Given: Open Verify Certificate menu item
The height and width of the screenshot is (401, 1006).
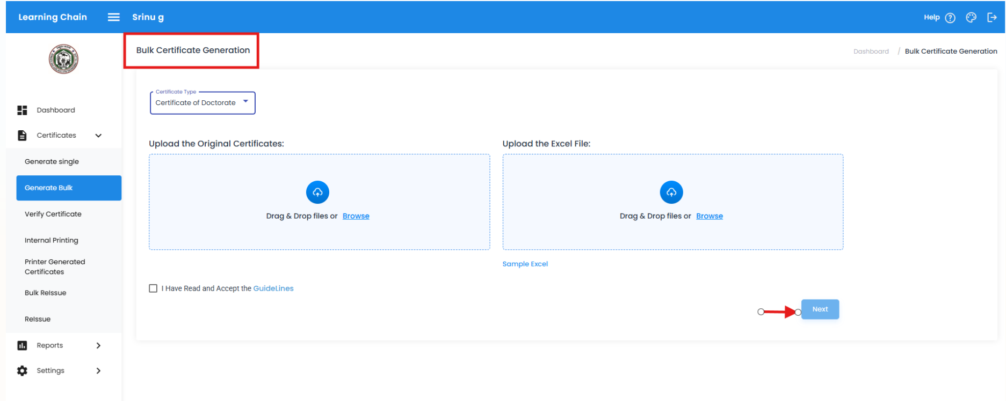Looking at the screenshot, I should point(53,214).
